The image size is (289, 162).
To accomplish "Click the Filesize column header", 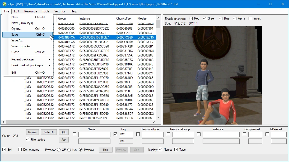I will 142,18.
